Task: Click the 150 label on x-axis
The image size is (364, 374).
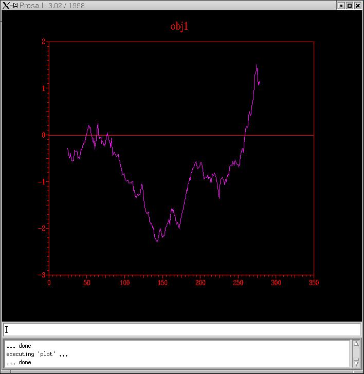Action: tap(162, 283)
